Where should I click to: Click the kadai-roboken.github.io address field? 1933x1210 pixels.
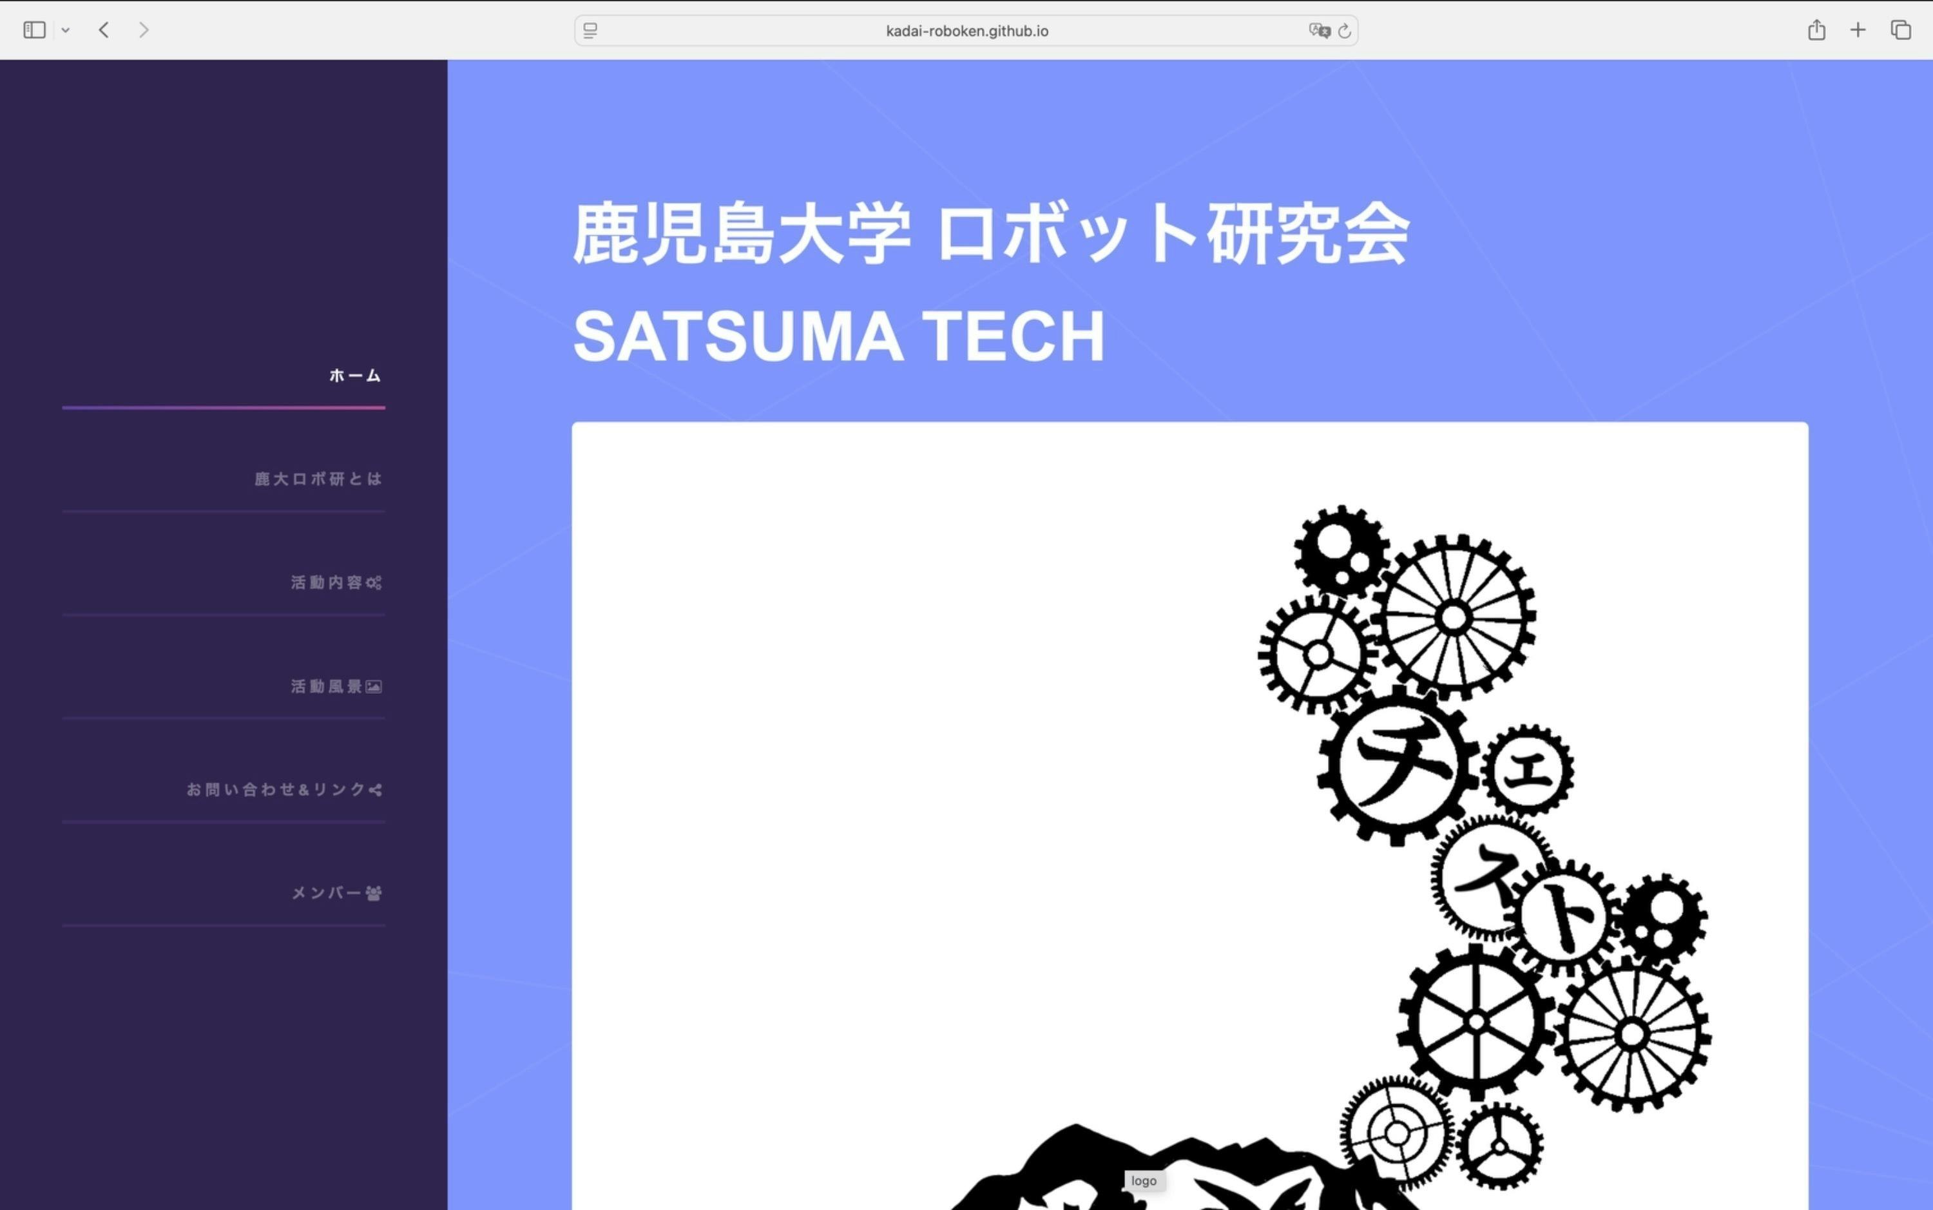tap(966, 30)
